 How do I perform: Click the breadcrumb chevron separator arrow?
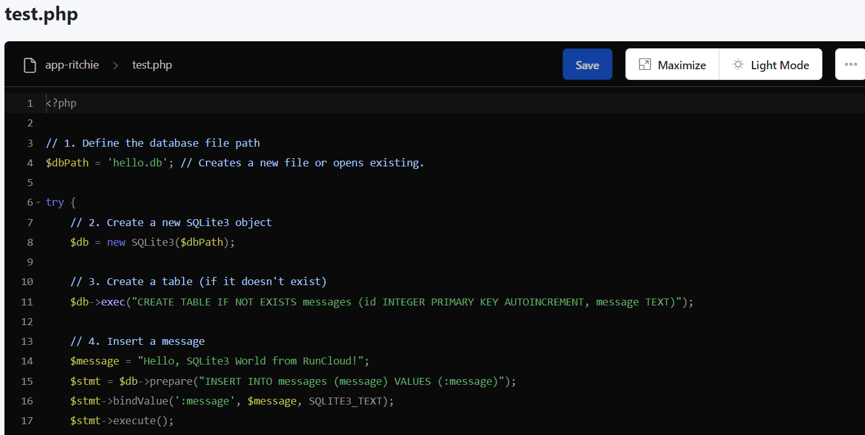[x=116, y=65]
